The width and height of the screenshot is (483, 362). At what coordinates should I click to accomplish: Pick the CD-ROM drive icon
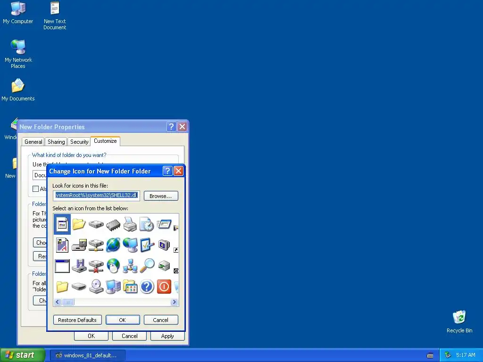pos(96,287)
